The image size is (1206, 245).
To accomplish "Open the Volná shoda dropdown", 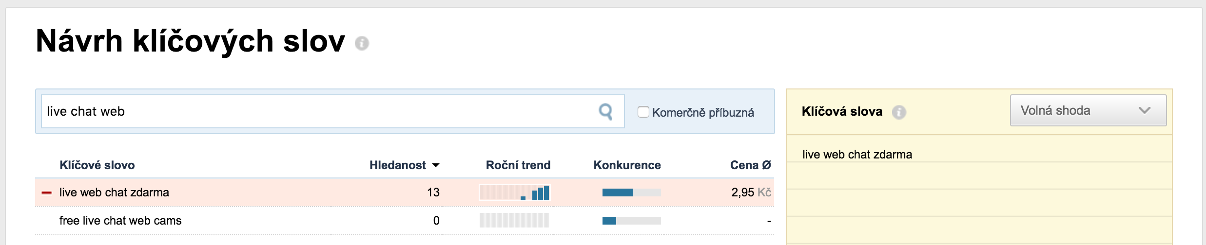I will 1088,111.
